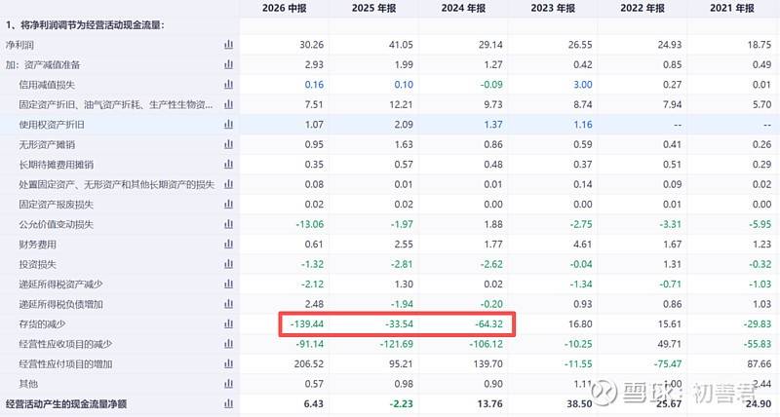
Task: Click the 公允价值变动损失 row label
Action: (57, 224)
